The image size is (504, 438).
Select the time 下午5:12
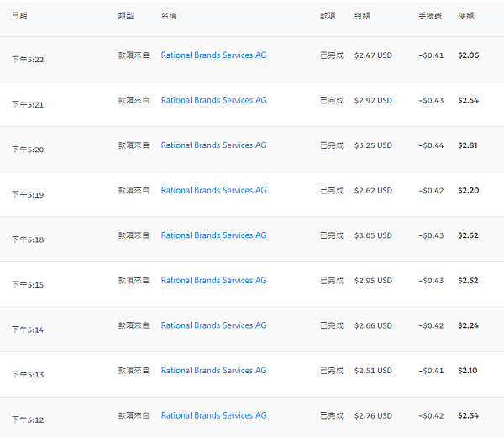point(28,420)
